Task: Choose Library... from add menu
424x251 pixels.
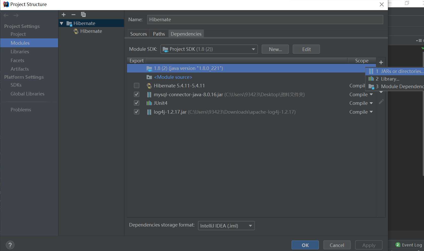Action: tap(395, 79)
